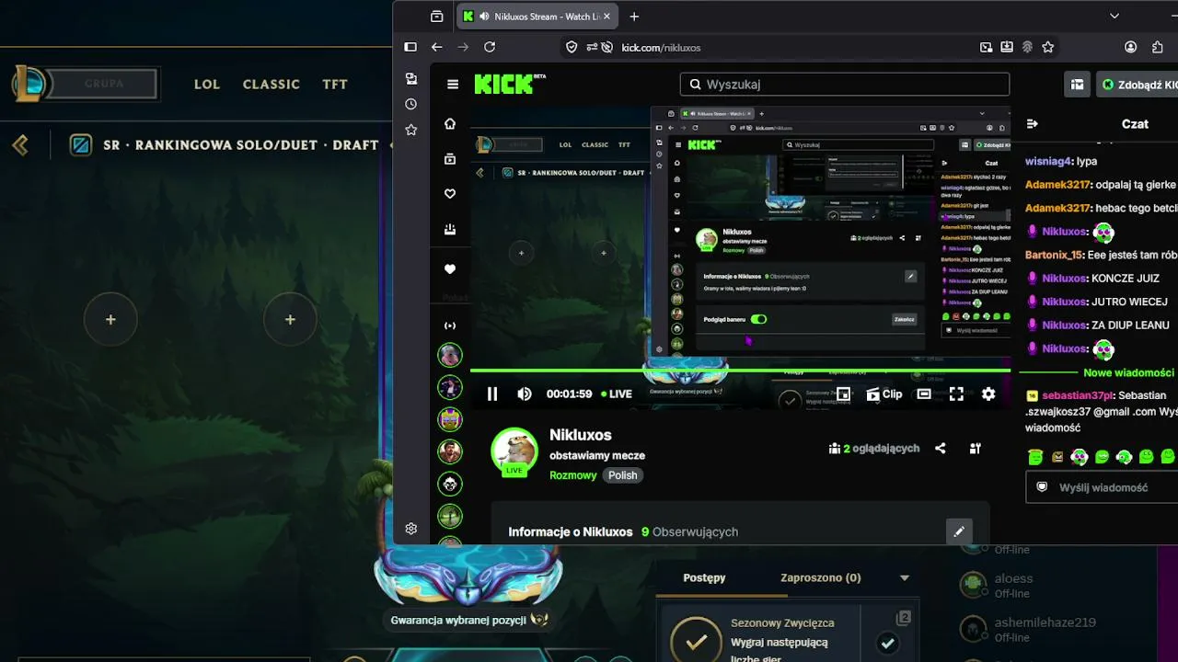
Task: Open browser account profile icon
Action: pos(1130,47)
